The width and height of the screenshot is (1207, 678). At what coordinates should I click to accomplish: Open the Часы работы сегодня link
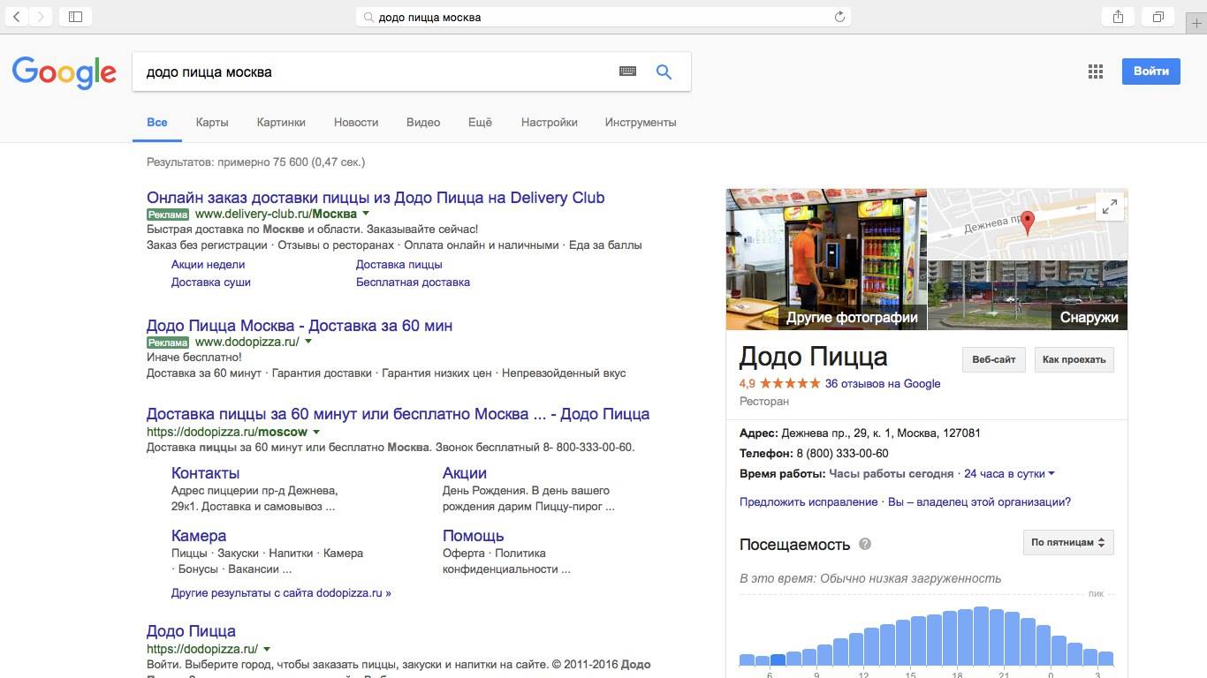[892, 474]
